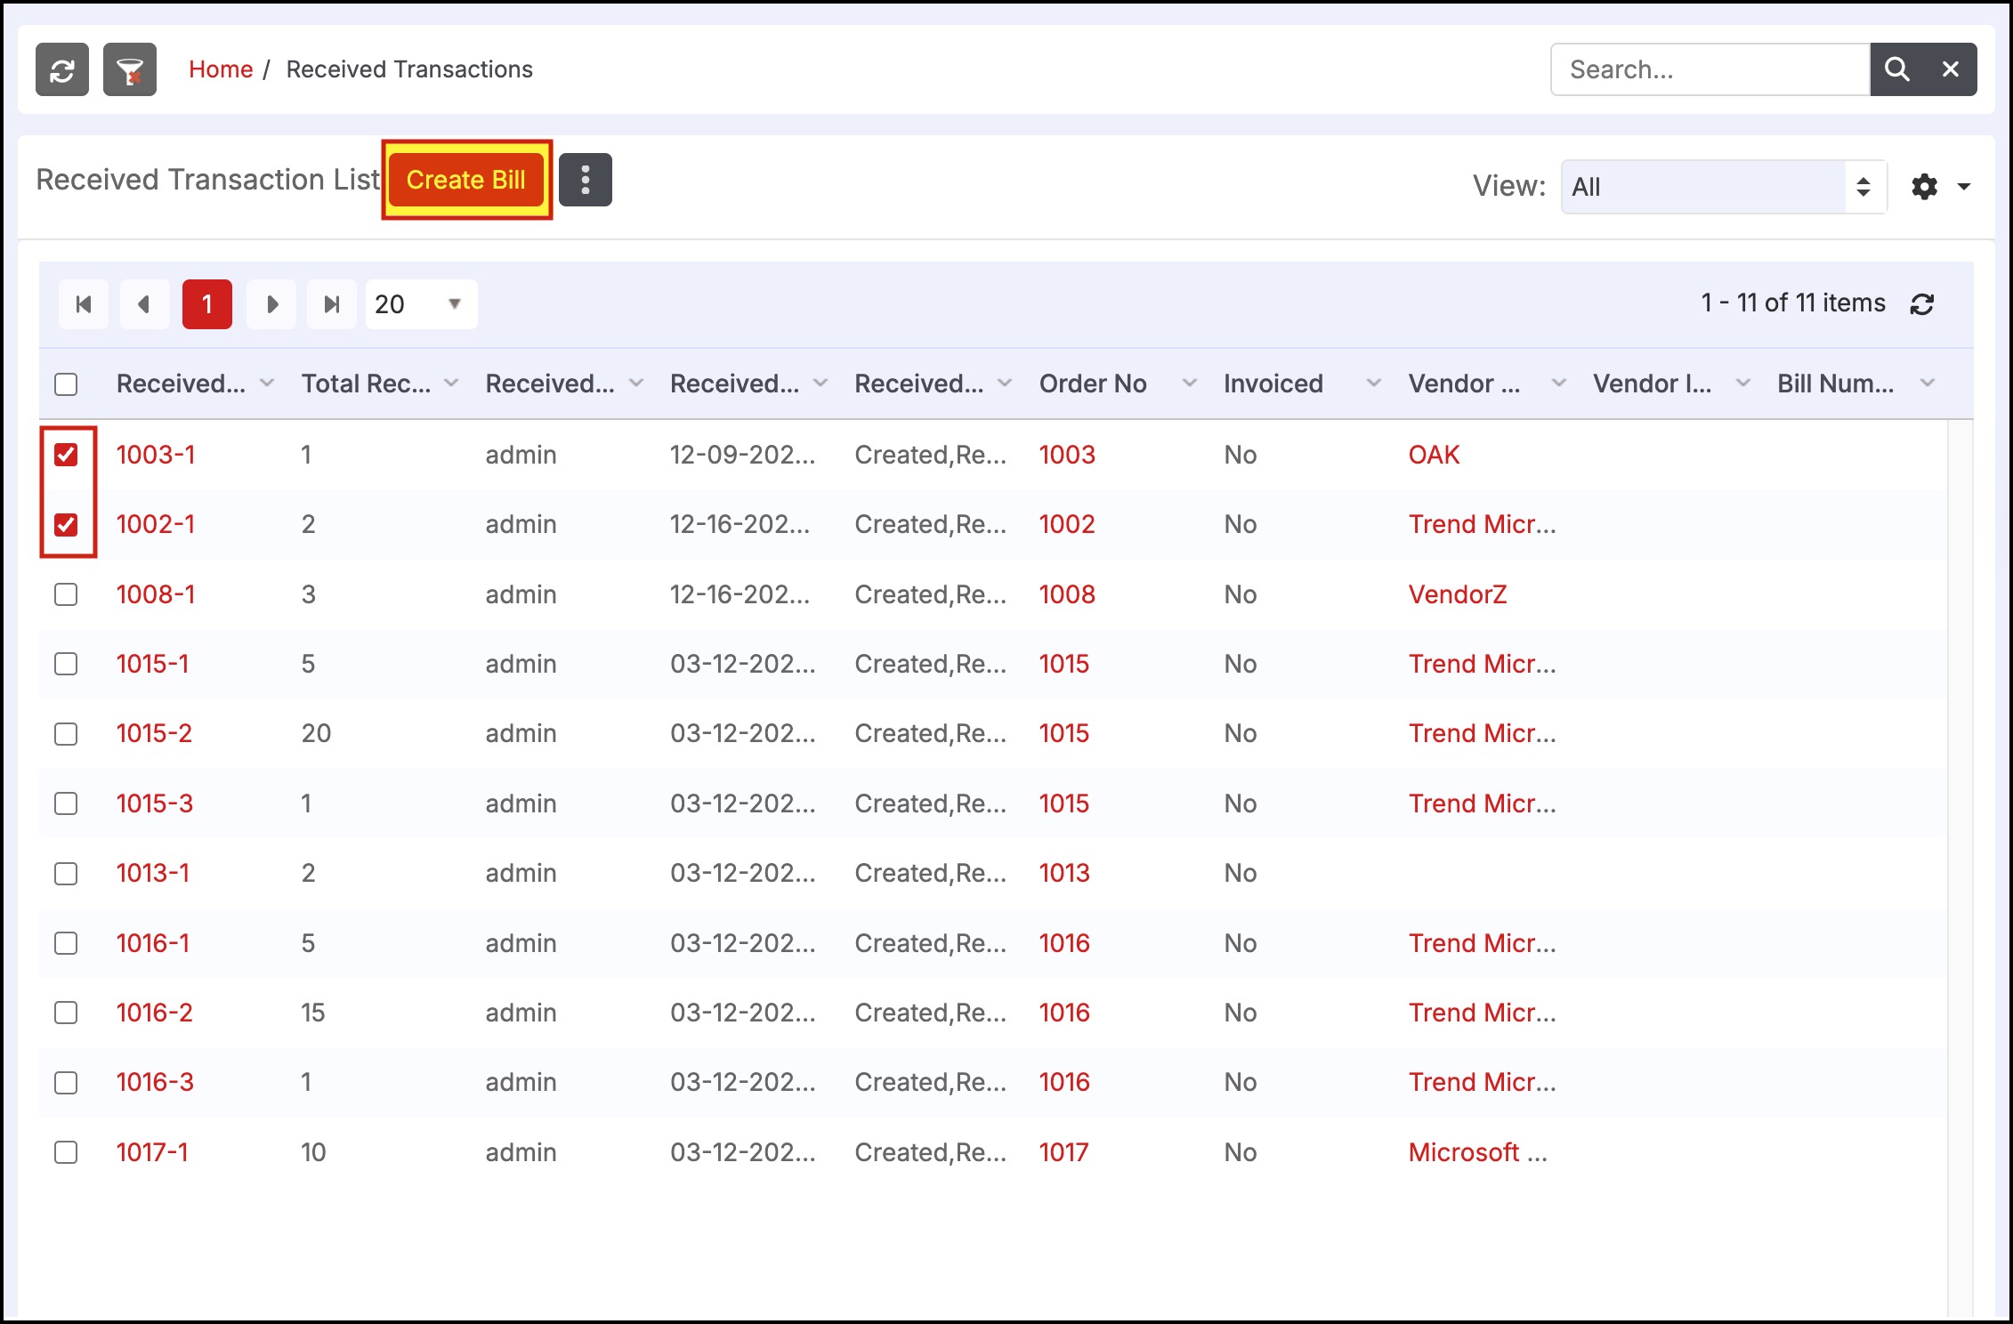Go to the first page
Image resolution: width=2013 pixels, height=1324 pixels.
[84, 304]
